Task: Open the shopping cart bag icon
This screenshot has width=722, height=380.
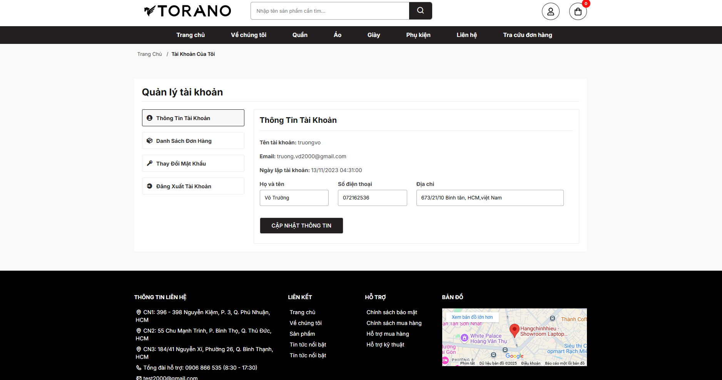Action: pyautogui.click(x=578, y=12)
